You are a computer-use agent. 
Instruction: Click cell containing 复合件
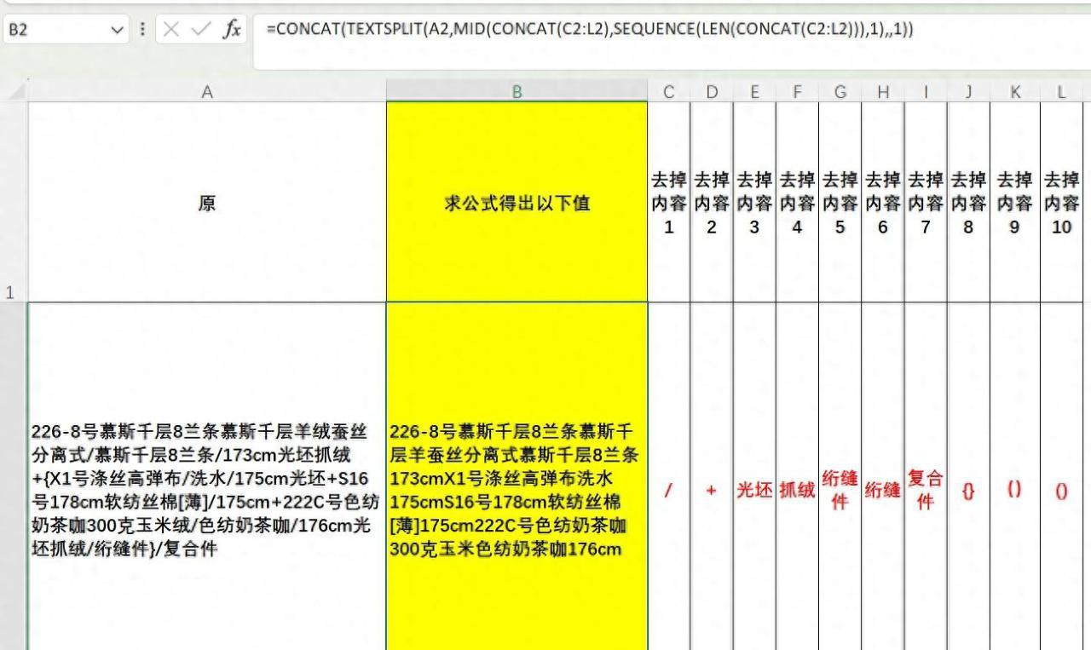click(926, 476)
